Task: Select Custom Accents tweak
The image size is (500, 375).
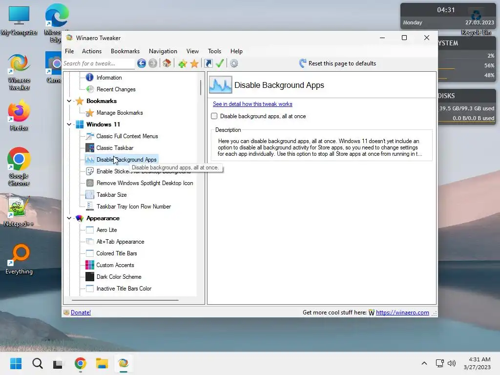Action: [115, 265]
